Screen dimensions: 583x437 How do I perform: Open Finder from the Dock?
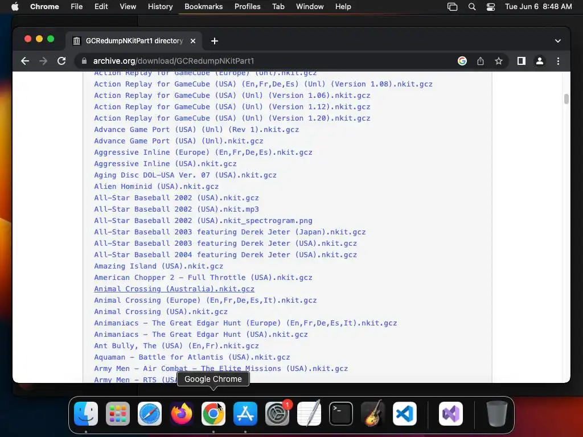tap(86, 414)
